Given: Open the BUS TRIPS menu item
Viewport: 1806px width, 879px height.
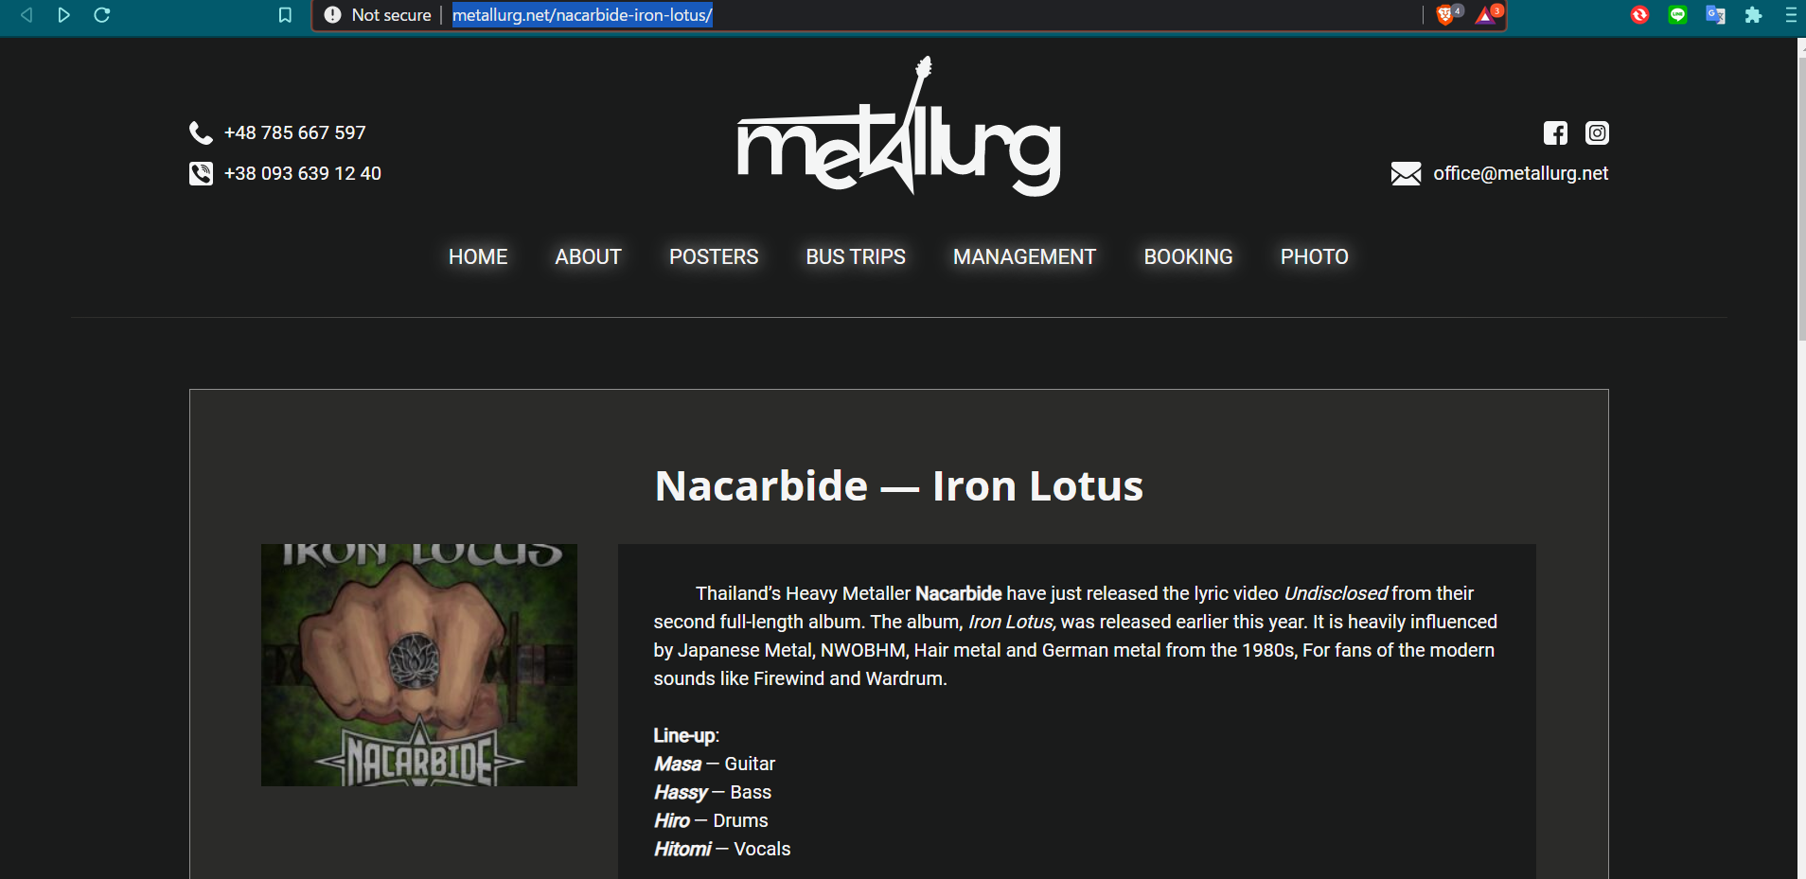Looking at the screenshot, I should 856,257.
